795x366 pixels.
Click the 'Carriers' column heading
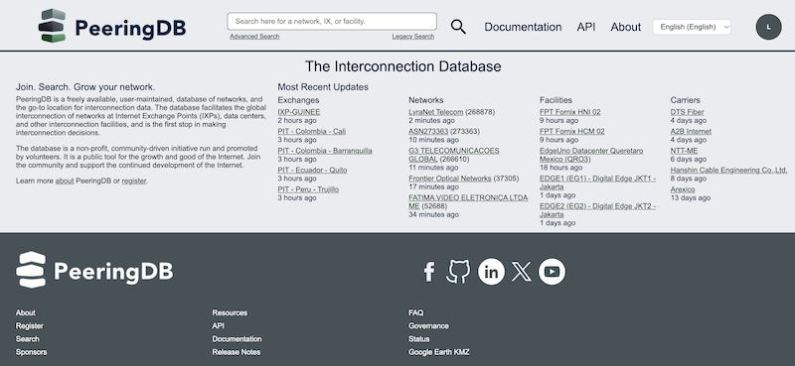[x=685, y=100]
